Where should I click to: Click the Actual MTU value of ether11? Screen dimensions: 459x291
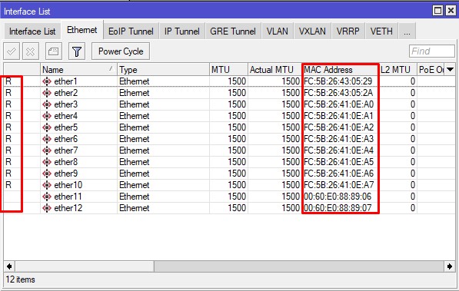point(291,197)
